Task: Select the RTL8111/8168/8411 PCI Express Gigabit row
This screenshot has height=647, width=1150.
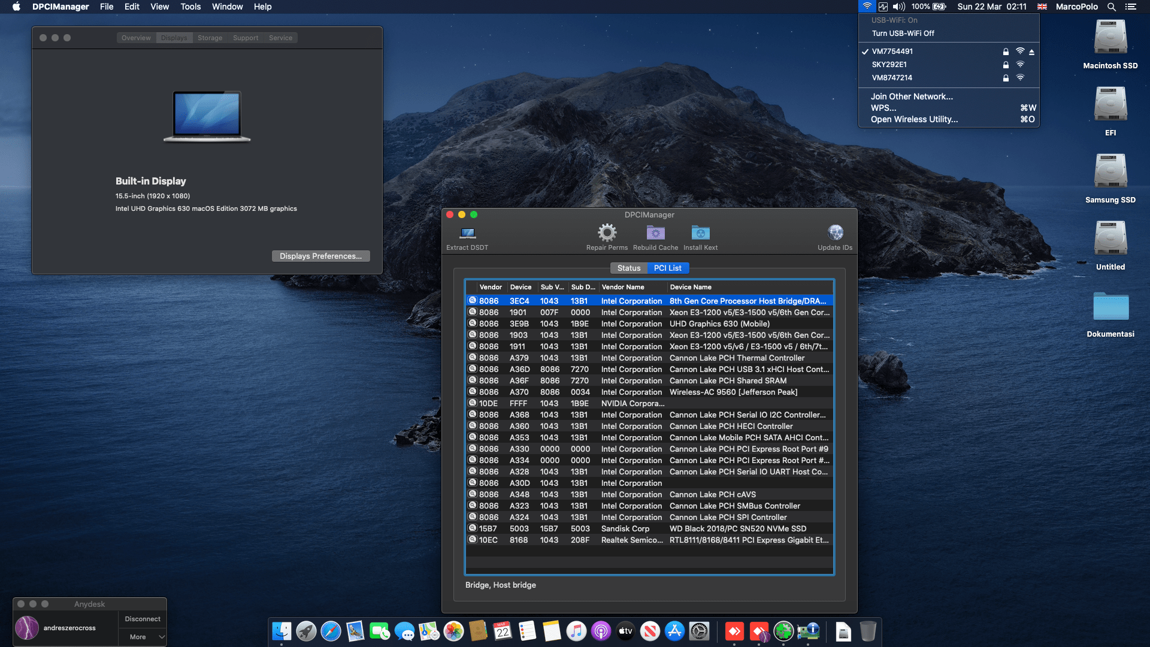Action: [x=649, y=540]
